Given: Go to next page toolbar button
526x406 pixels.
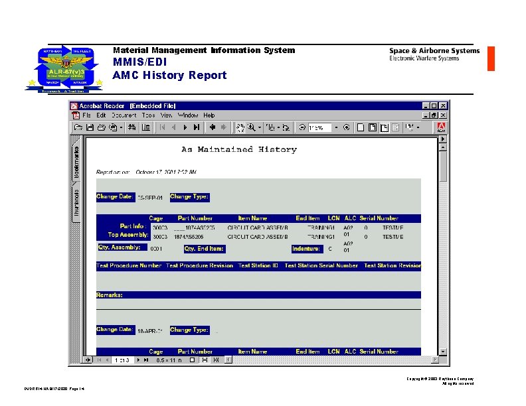Looking at the screenshot, I should [x=185, y=127].
